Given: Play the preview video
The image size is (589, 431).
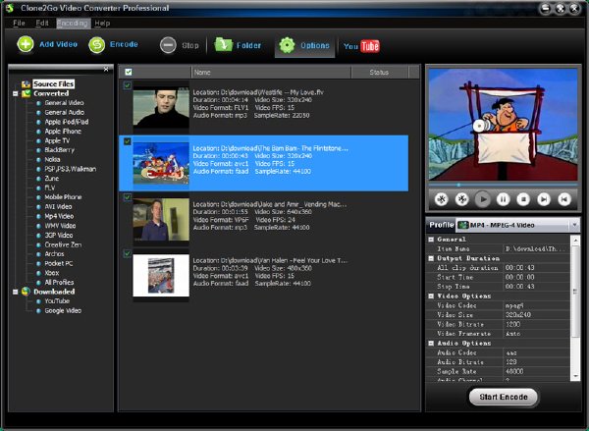Looking at the screenshot, I should [483, 199].
